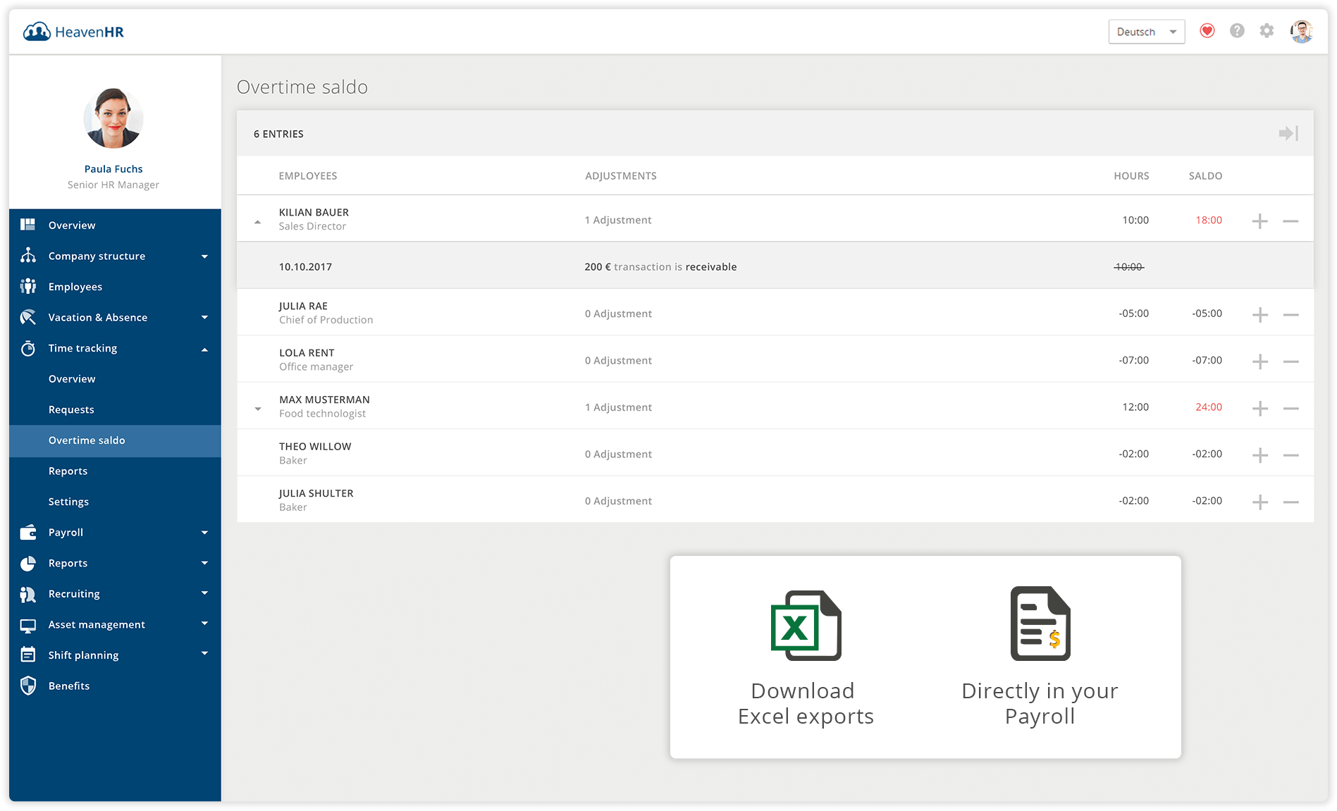Open Paula Fuchs profile name link
The image size is (1337, 811).
point(113,169)
